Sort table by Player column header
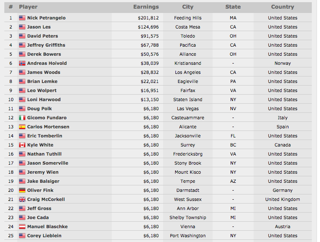 tap(28, 7)
